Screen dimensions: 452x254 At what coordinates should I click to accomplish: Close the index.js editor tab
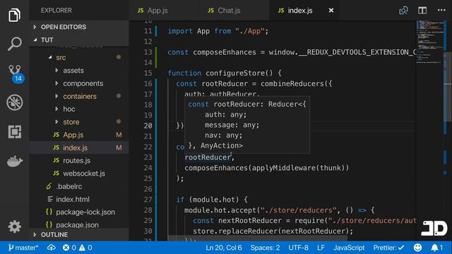[331, 11]
